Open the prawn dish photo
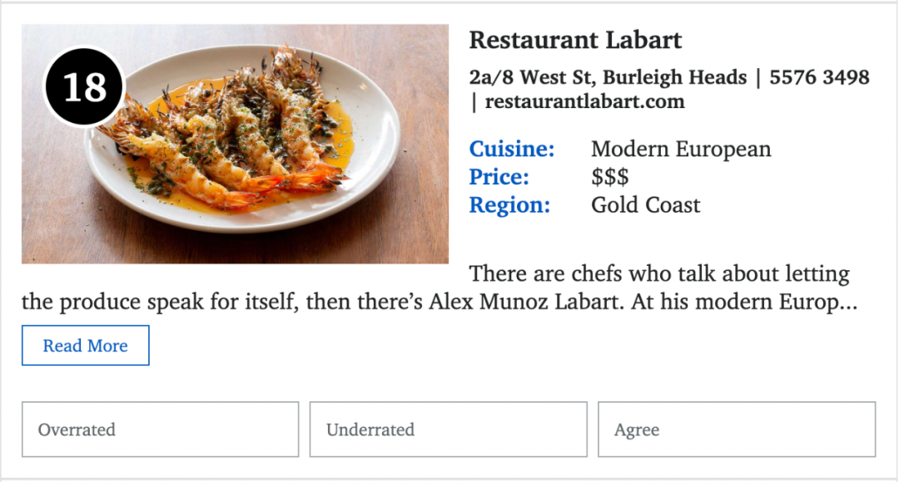Image resolution: width=899 pixels, height=482 pixels. tap(235, 144)
